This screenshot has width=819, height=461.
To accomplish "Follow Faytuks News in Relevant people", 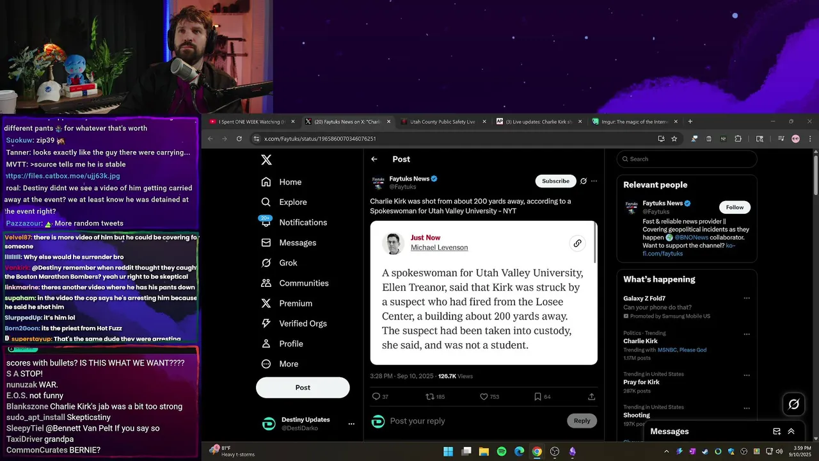I will coord(735,207).
